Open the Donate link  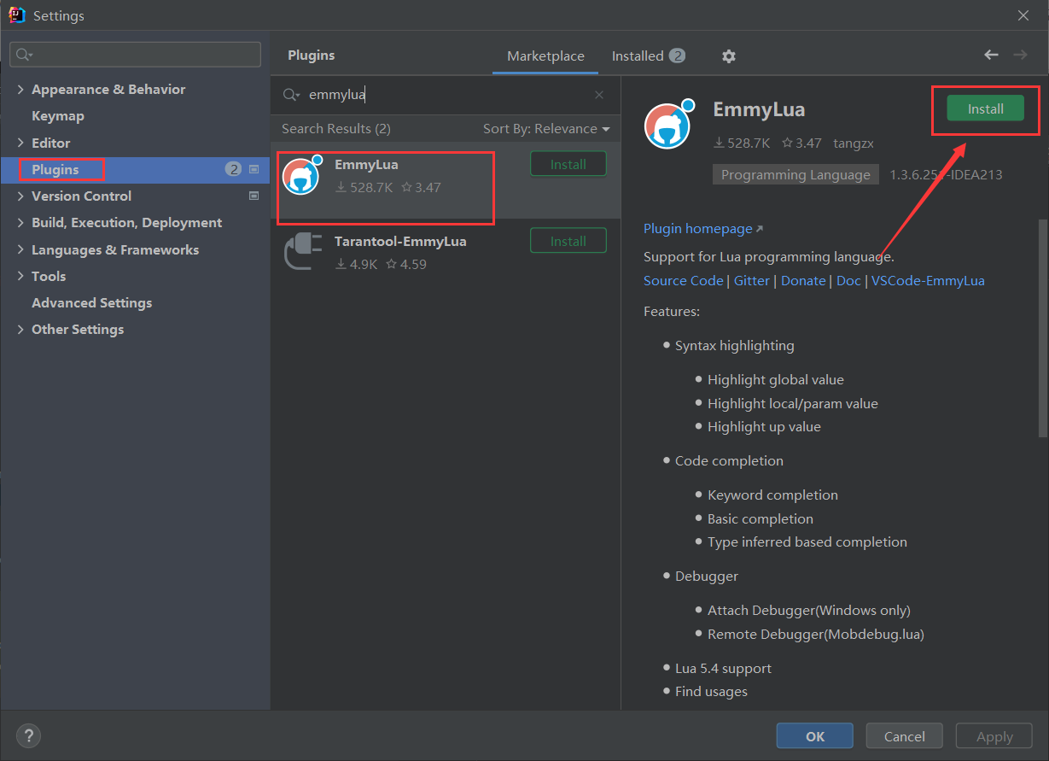[x=803, y=281]
